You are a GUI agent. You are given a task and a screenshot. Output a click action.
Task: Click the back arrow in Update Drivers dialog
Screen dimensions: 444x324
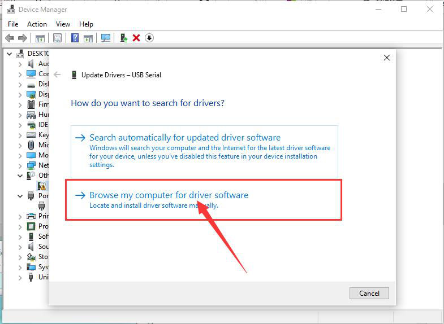57,75
